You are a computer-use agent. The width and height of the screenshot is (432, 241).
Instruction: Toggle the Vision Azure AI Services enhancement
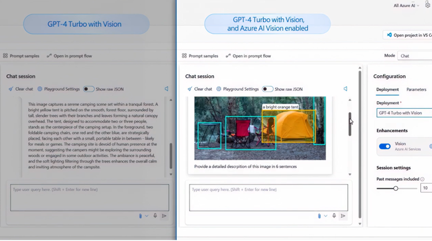pyautogui.click(x=384, y=146)
